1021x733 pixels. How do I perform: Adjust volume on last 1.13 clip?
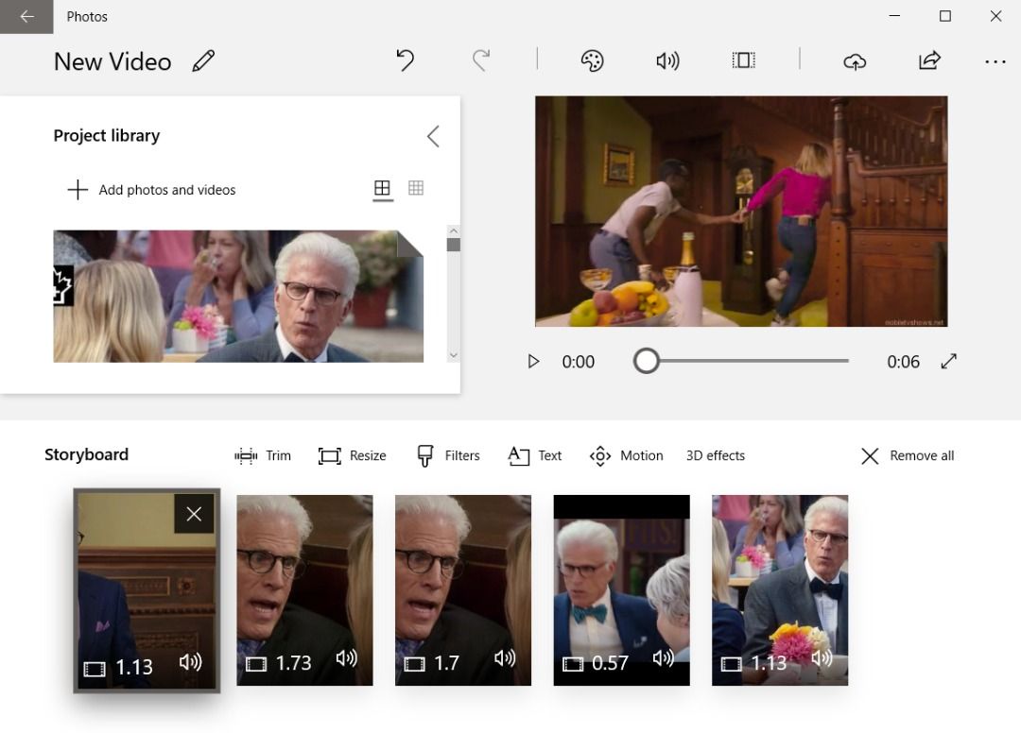point(822,658)
